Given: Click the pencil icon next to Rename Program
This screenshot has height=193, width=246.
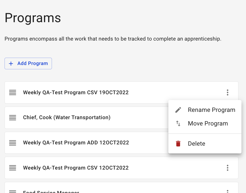Looking at the screenshot, I should coord(178,110).
